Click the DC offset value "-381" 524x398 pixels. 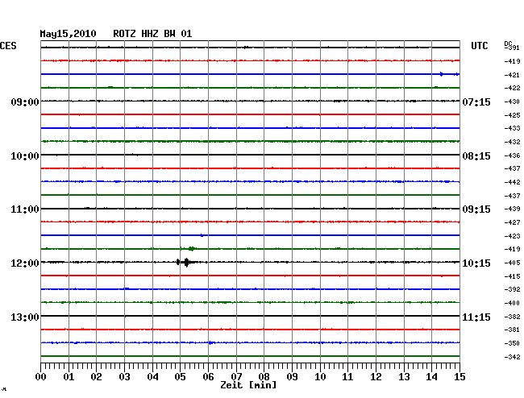pyautogui.click(x=512, y=330)
